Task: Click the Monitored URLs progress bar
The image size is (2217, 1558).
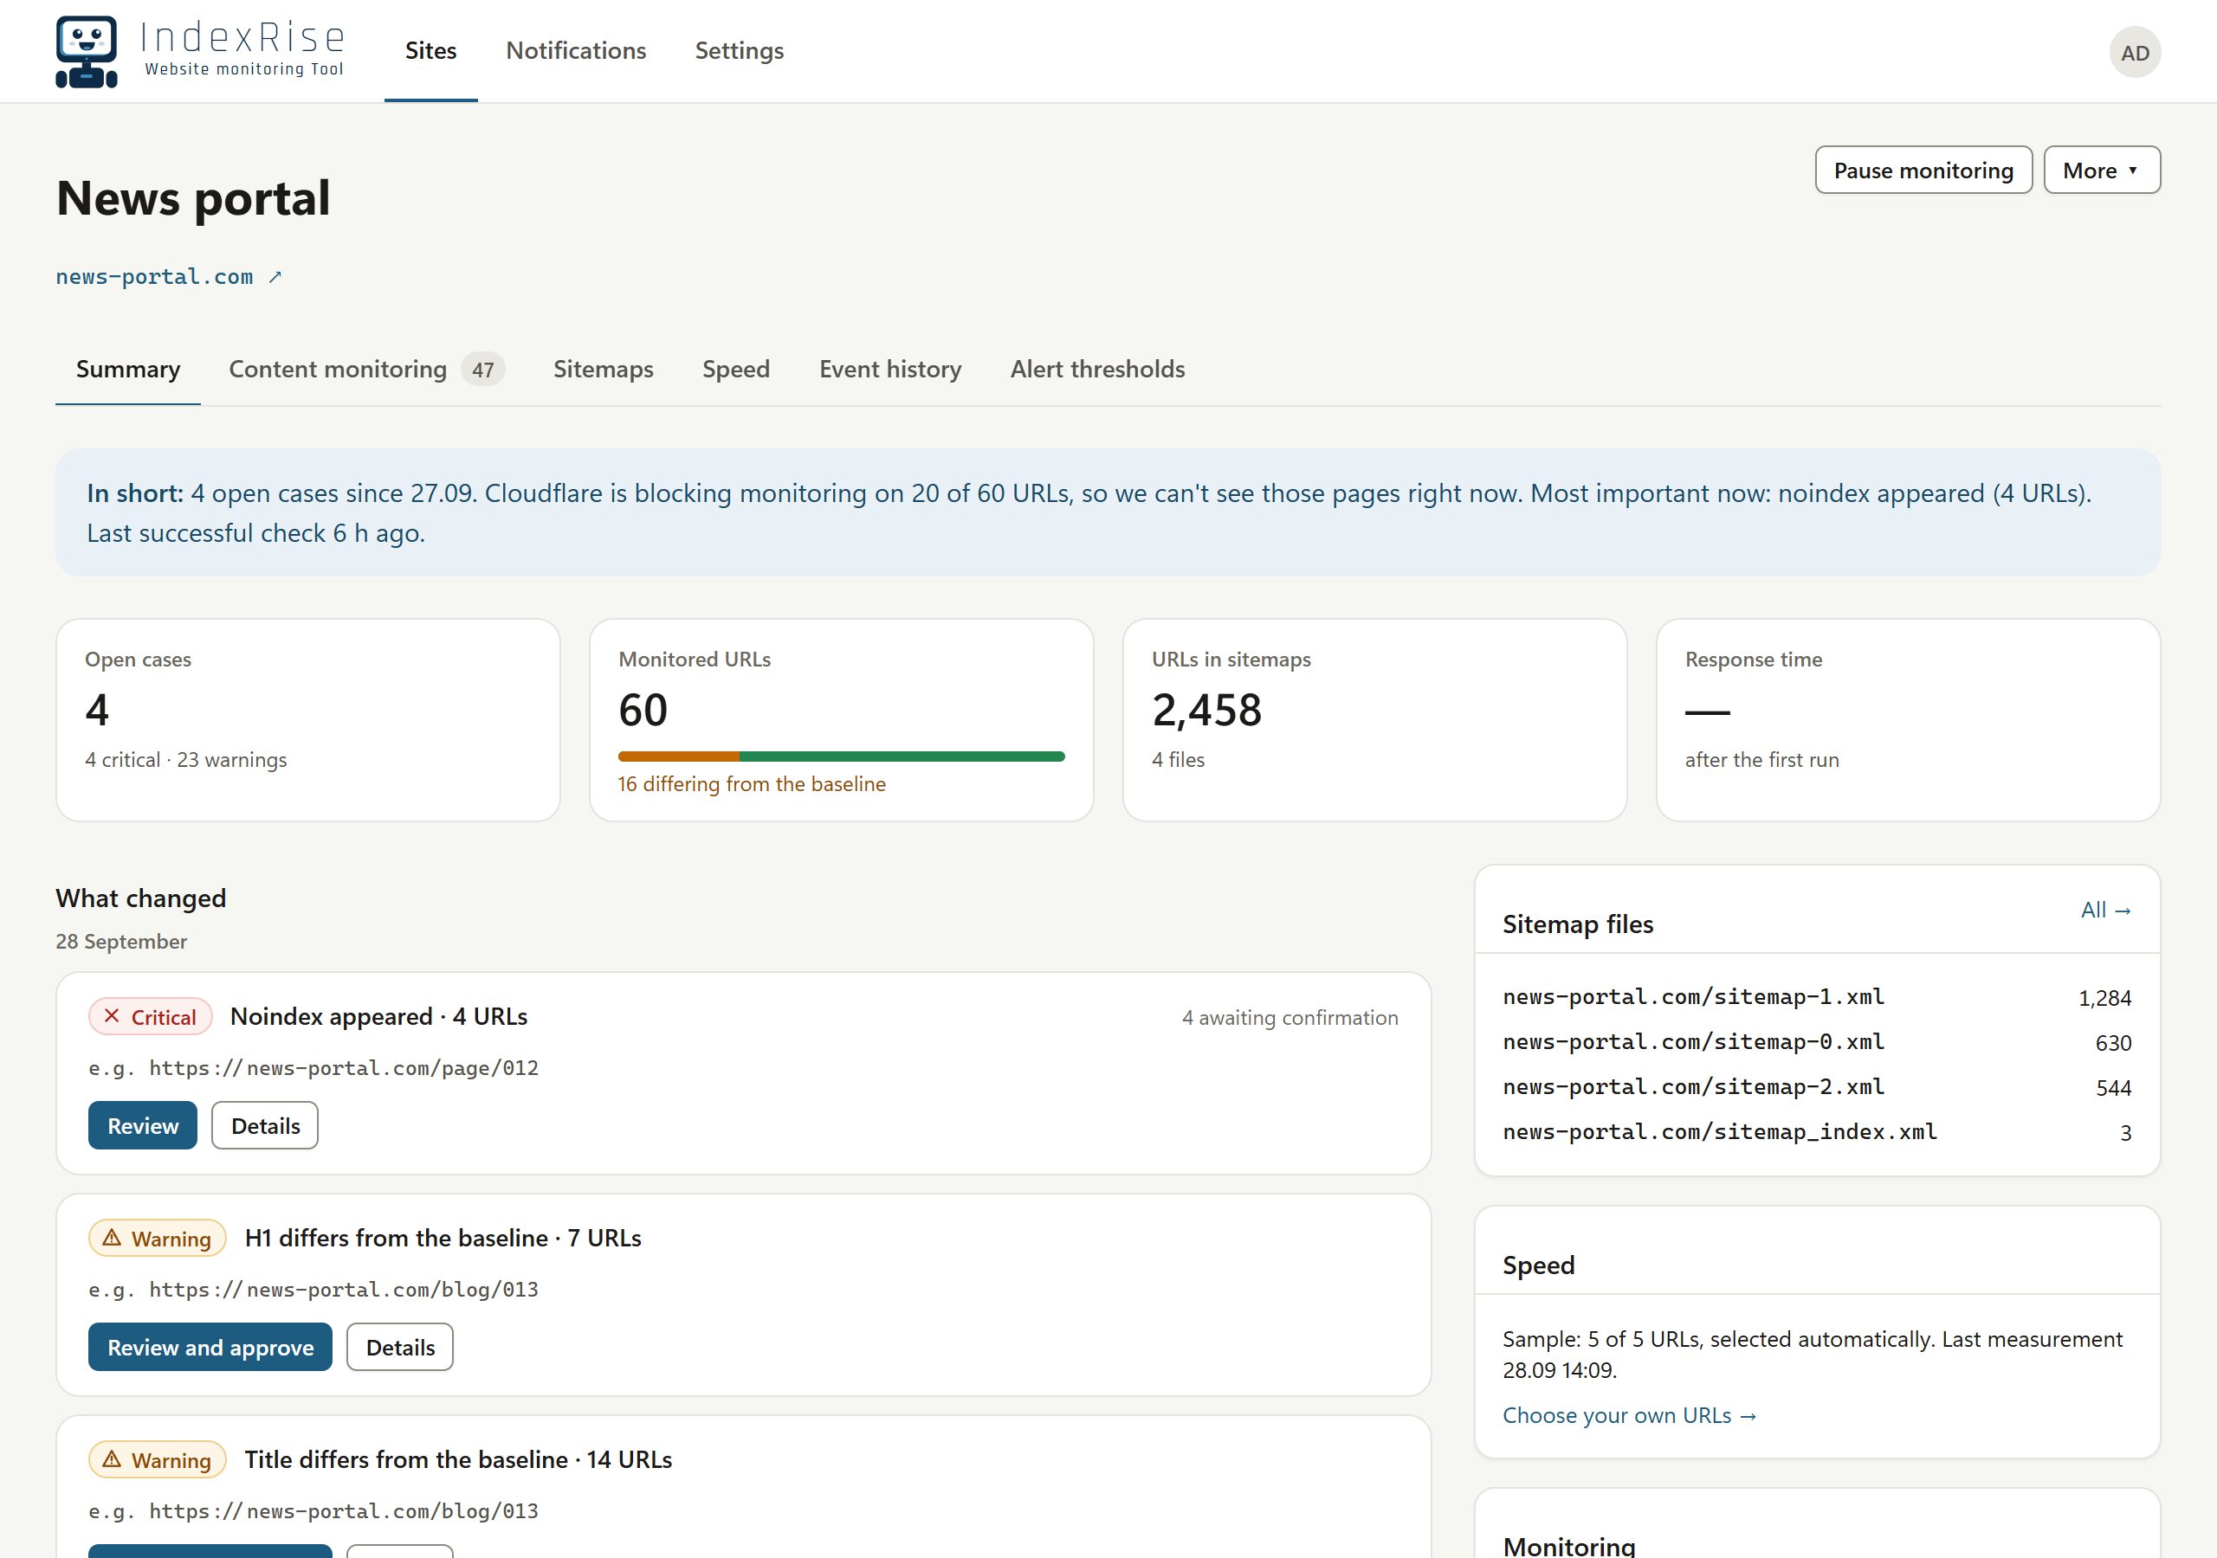Action: point(841,756)
